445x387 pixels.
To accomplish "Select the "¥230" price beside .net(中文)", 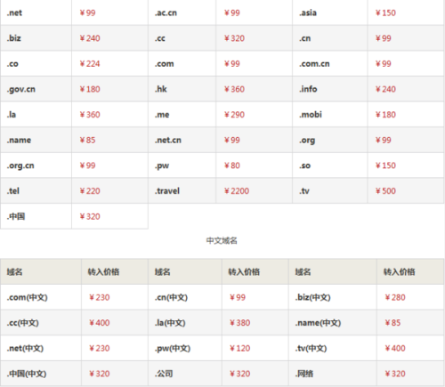I will point(100,349).
